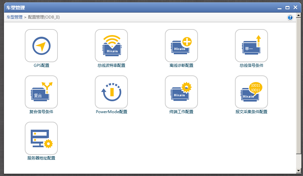
Task: Open the 总线信号条件 icon
Action: pos(251,46)
